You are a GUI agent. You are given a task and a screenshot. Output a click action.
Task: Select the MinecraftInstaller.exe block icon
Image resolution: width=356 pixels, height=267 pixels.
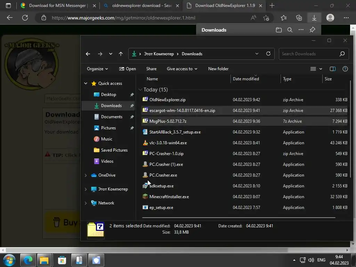click(x=145, y=196)
